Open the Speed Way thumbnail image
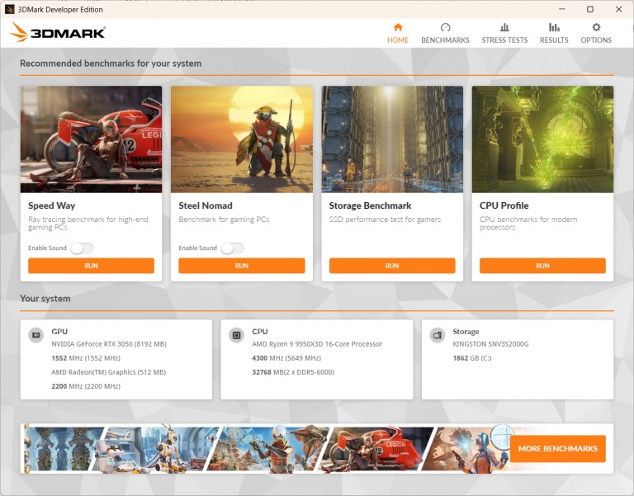634x496 pixels. pos(91,139)
